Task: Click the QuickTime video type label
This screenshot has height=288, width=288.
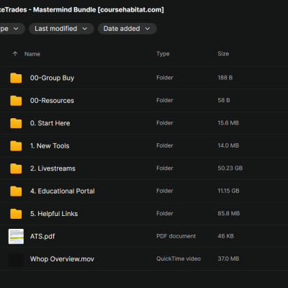Action: [x=179, y=258]
